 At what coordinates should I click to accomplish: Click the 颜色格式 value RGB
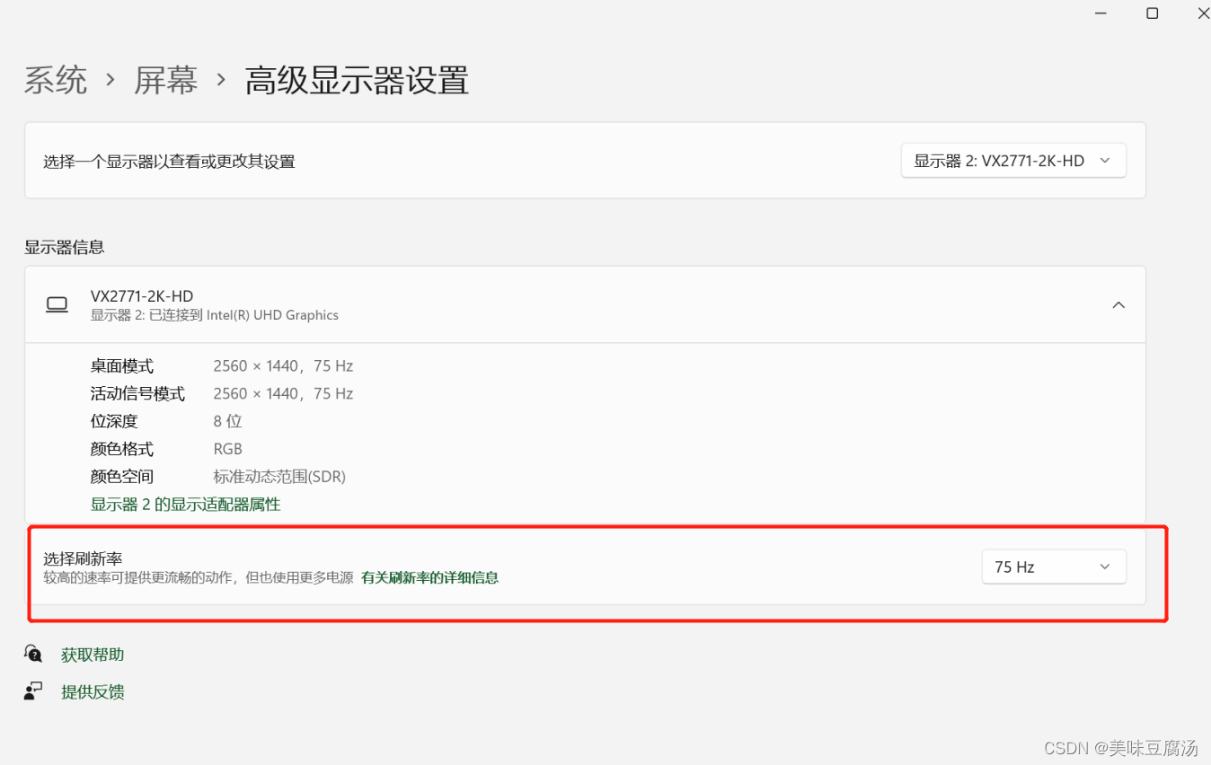point(227,449)
